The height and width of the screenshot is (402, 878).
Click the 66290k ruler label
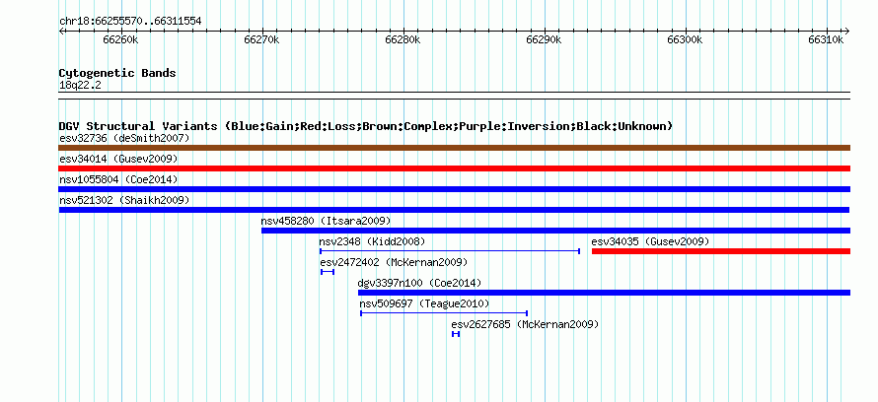(x=544, y=40)
